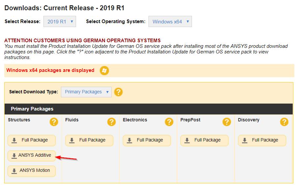The height and width of the screenshot is (189, 296).
Task: Download Discovery Full Package
Action: 262,140
